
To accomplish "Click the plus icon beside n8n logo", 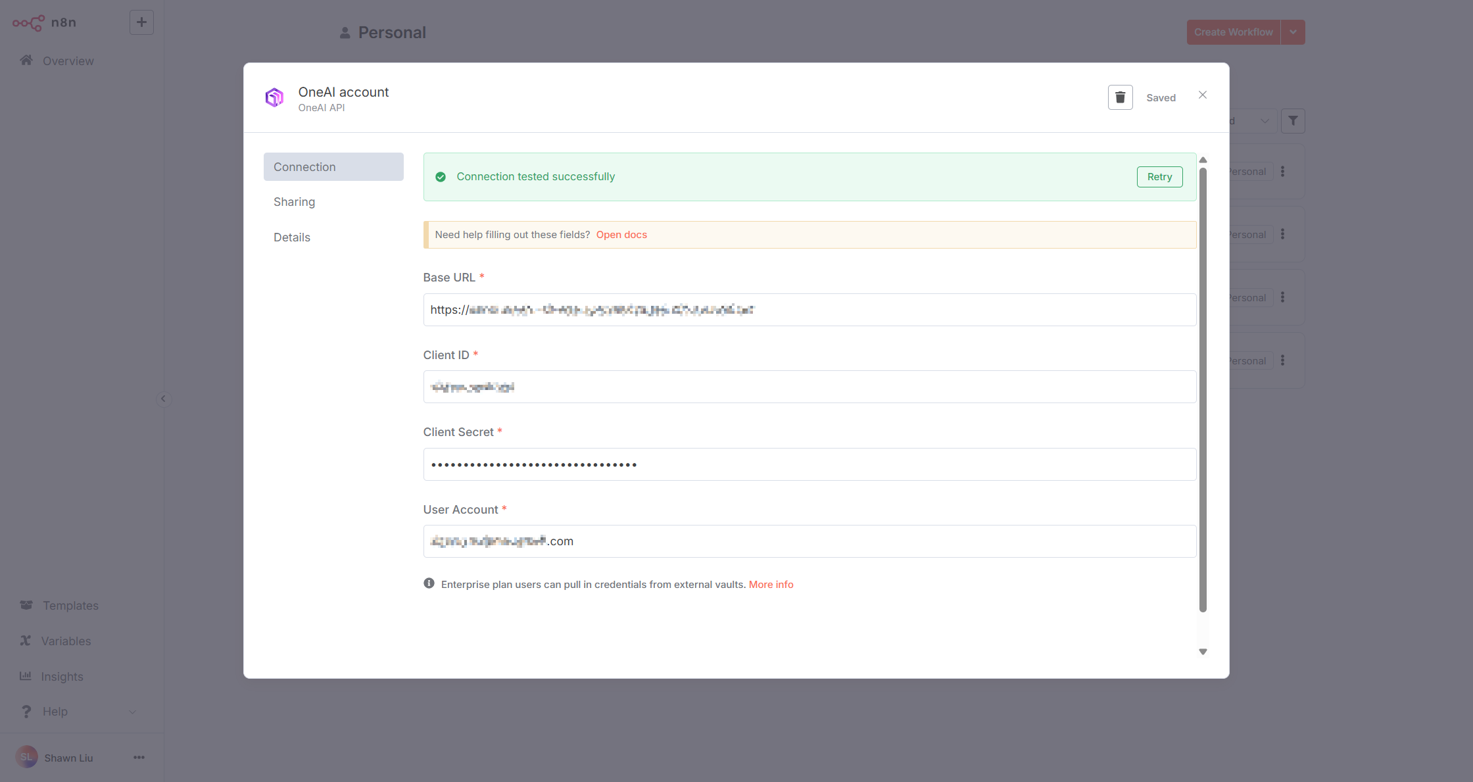I will (x=141, y=22).
